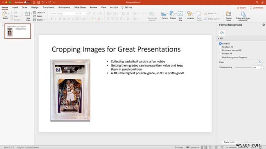Open the font name combo box

(63, 13)
